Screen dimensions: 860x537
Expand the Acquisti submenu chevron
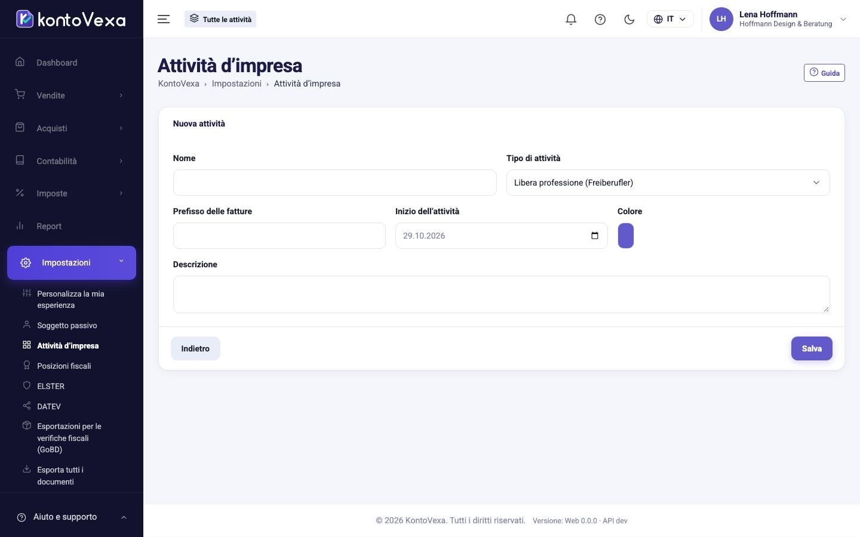click(x=121, y=128)
